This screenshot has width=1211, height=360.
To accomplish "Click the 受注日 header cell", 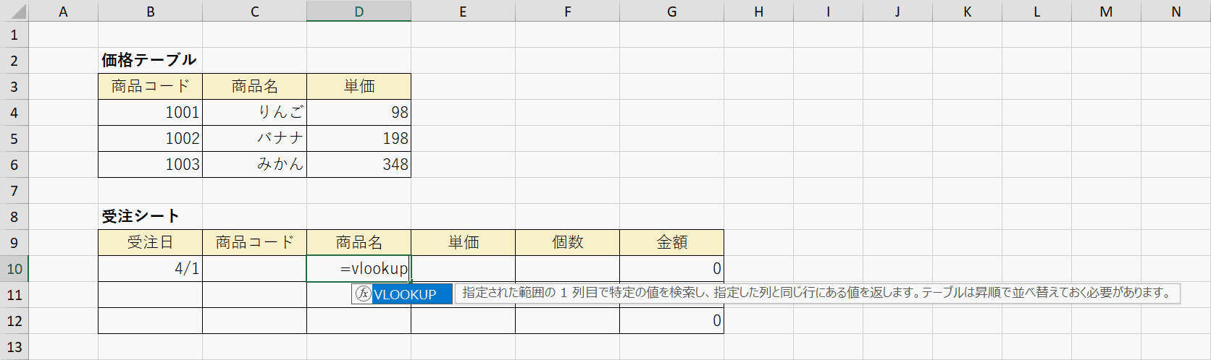I will (150, 242).
